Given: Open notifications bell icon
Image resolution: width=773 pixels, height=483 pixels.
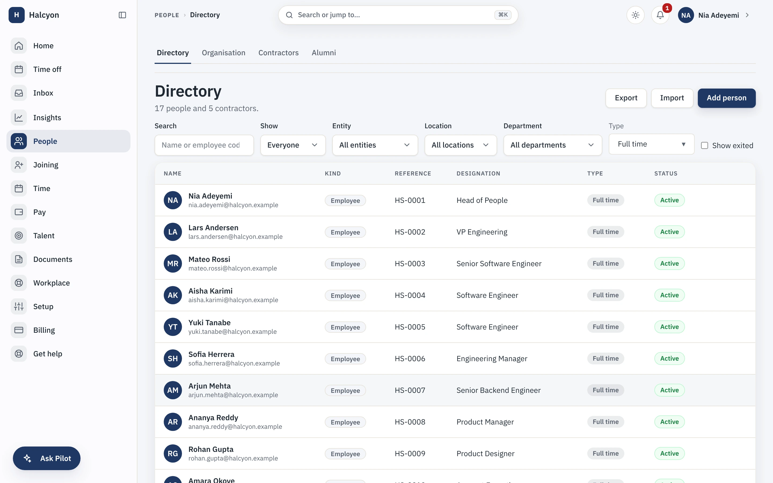Looking at the screenshot, I should pos(660,15).
